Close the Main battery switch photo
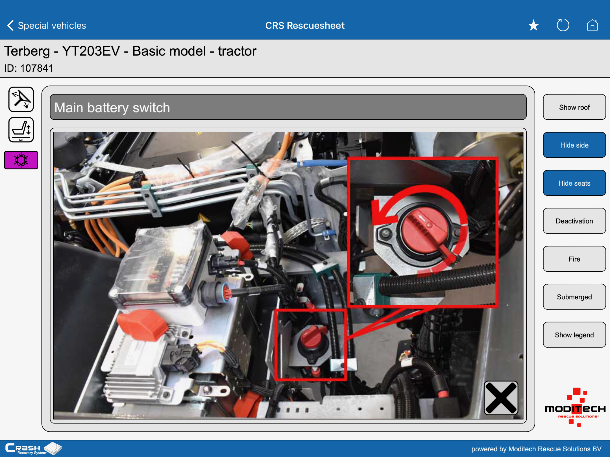This screenshot has width=610, height=457. point(501,398)
